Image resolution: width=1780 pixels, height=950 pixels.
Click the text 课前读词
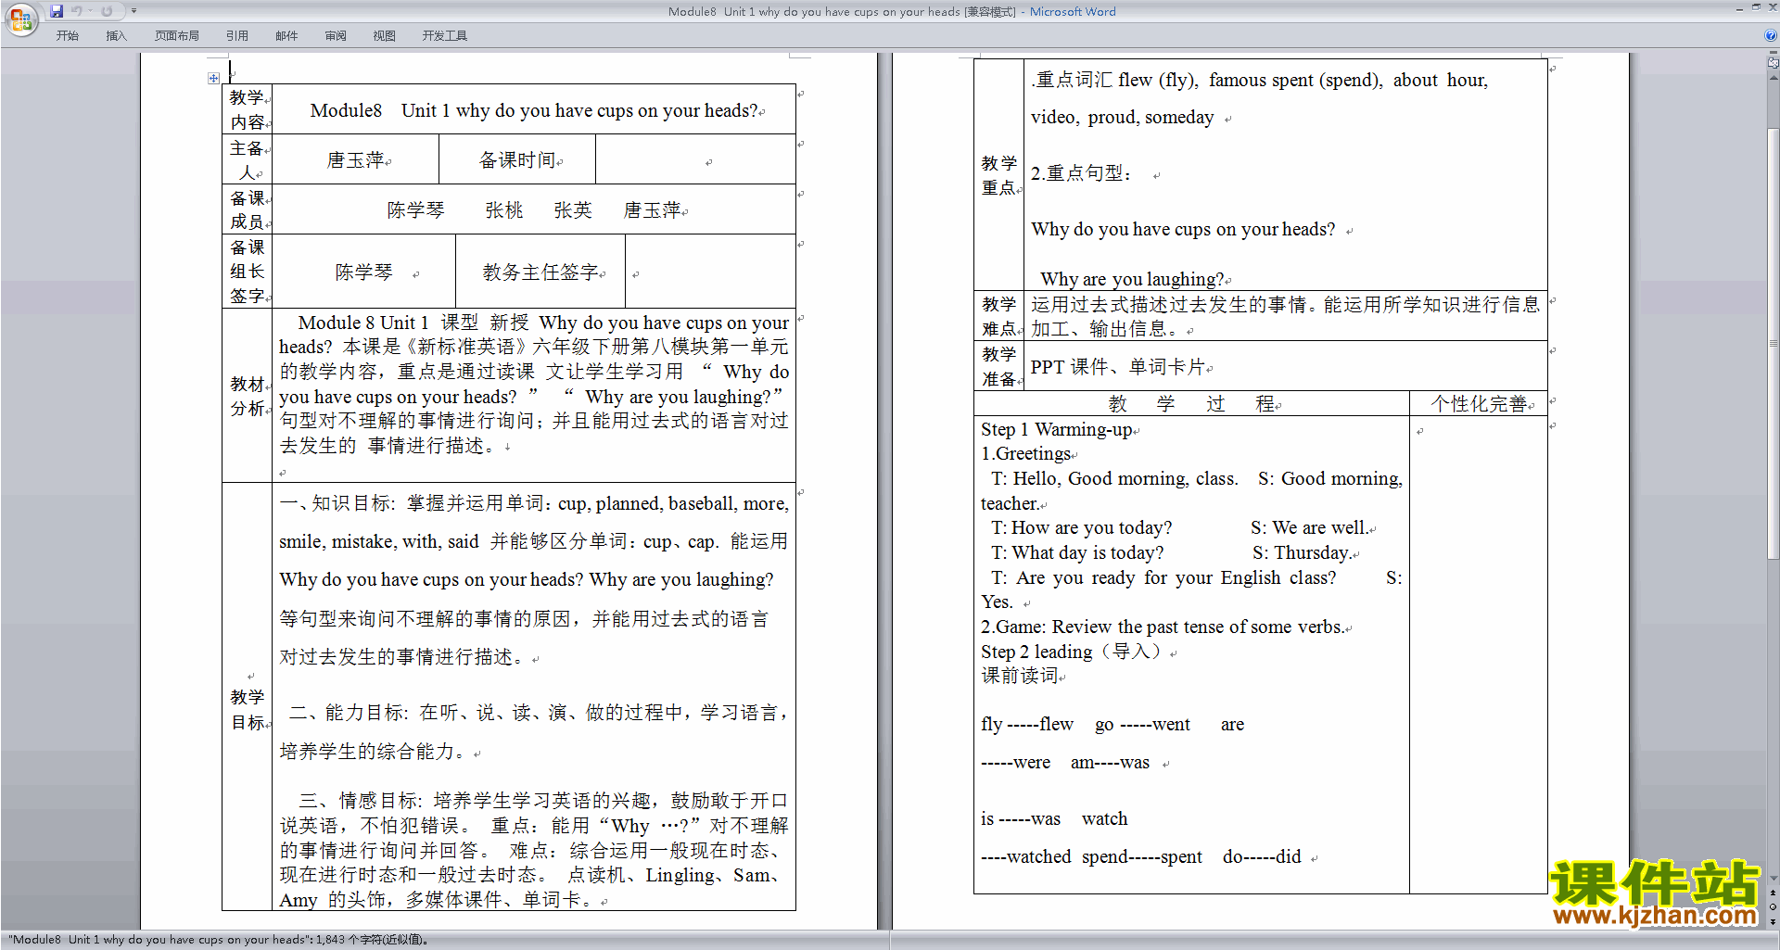point(1020,676)
